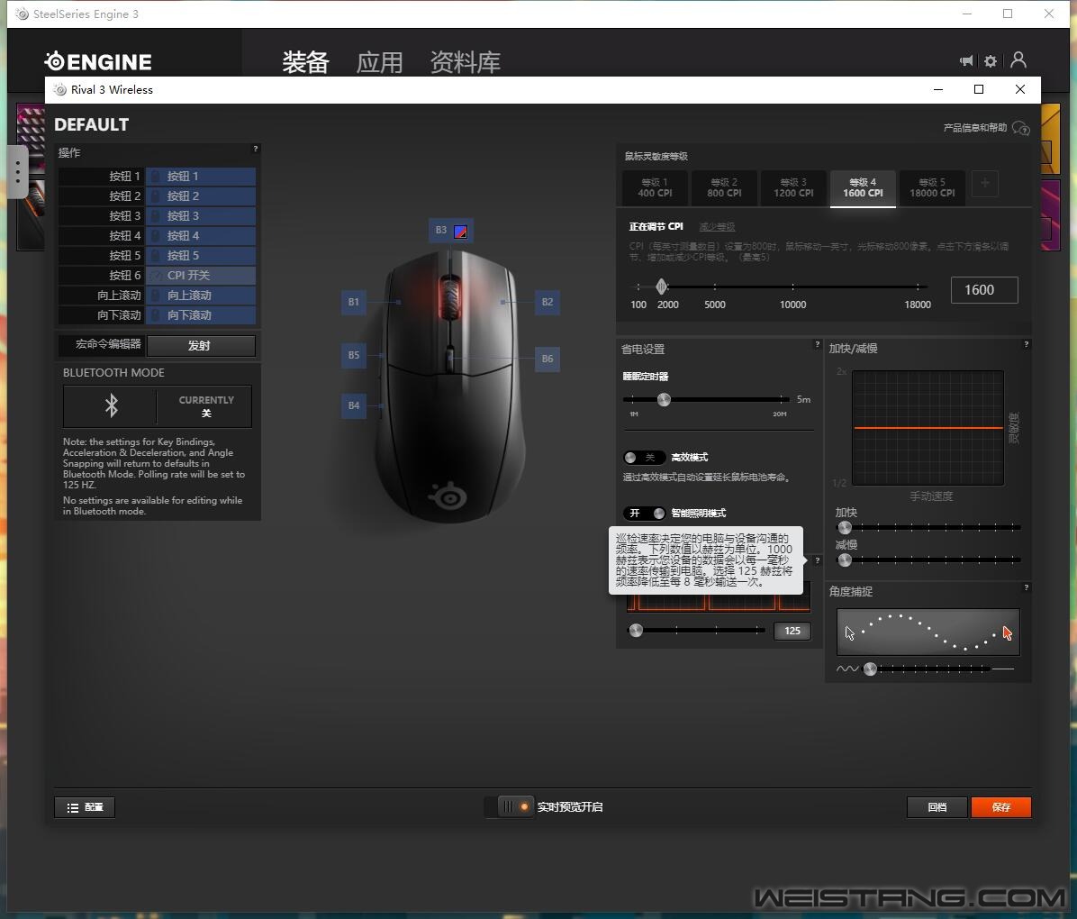Click the 角度捕捉 slider handle
This screenshot has width=1077, height=919.
pos(870,669)
